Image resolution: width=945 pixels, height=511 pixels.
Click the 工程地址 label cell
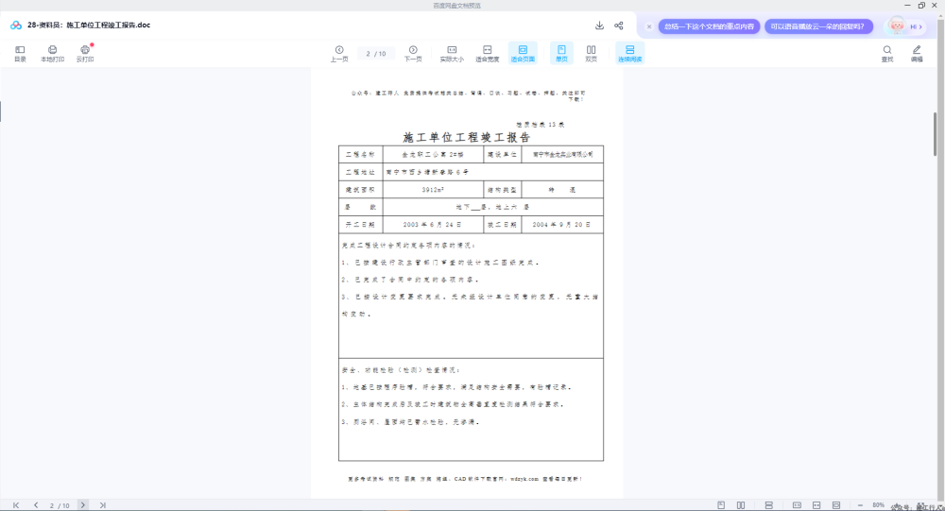(x=360, y=172)
